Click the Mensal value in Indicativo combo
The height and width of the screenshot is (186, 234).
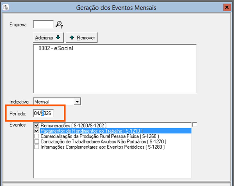coord(53,102)
